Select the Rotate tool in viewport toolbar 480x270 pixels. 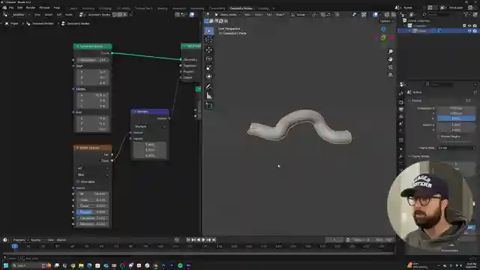pos(209,58)
